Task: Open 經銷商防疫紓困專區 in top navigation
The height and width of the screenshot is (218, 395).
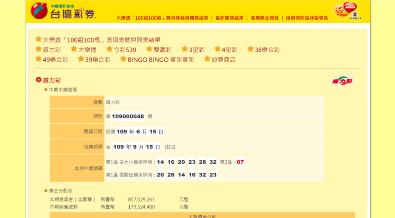Action: (307, 18)
